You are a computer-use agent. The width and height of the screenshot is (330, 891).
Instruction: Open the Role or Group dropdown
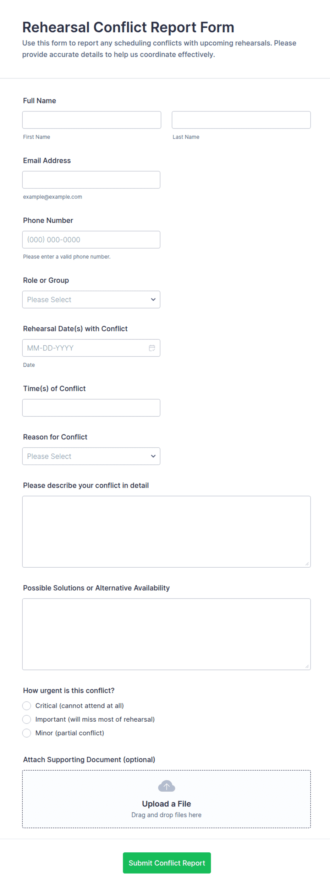(x=91, y=300)
